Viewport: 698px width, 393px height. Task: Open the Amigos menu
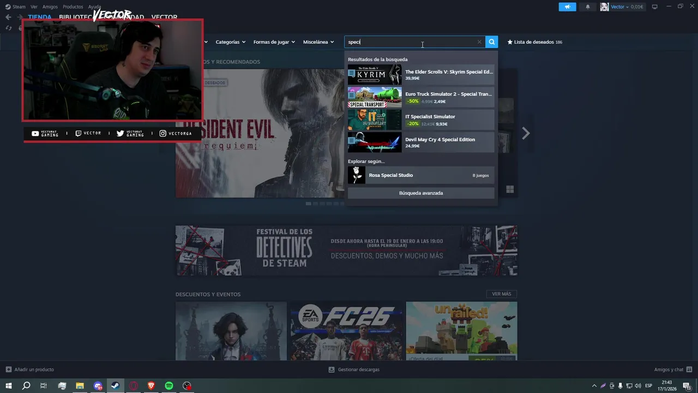coord(50,7)
